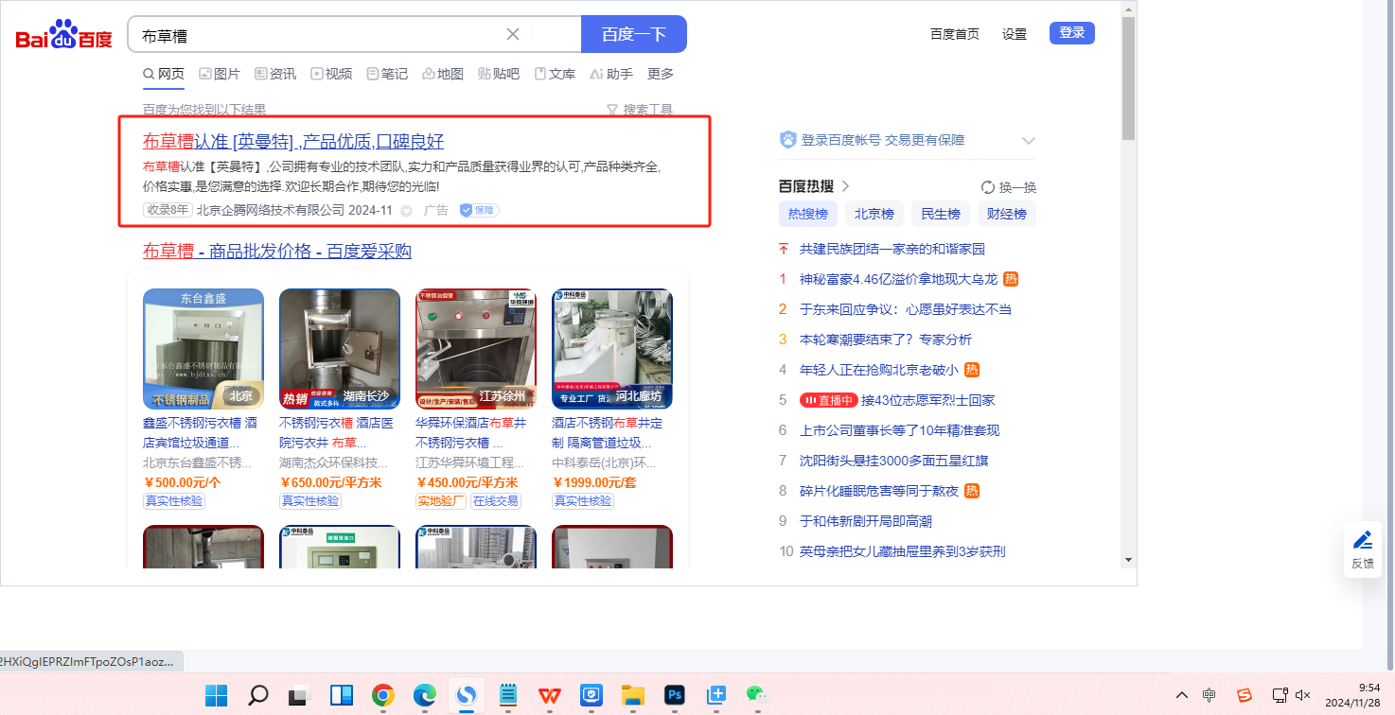Screen dimensions: 1395x715
Task: Open the 百度首页 link
Action: 955,34
